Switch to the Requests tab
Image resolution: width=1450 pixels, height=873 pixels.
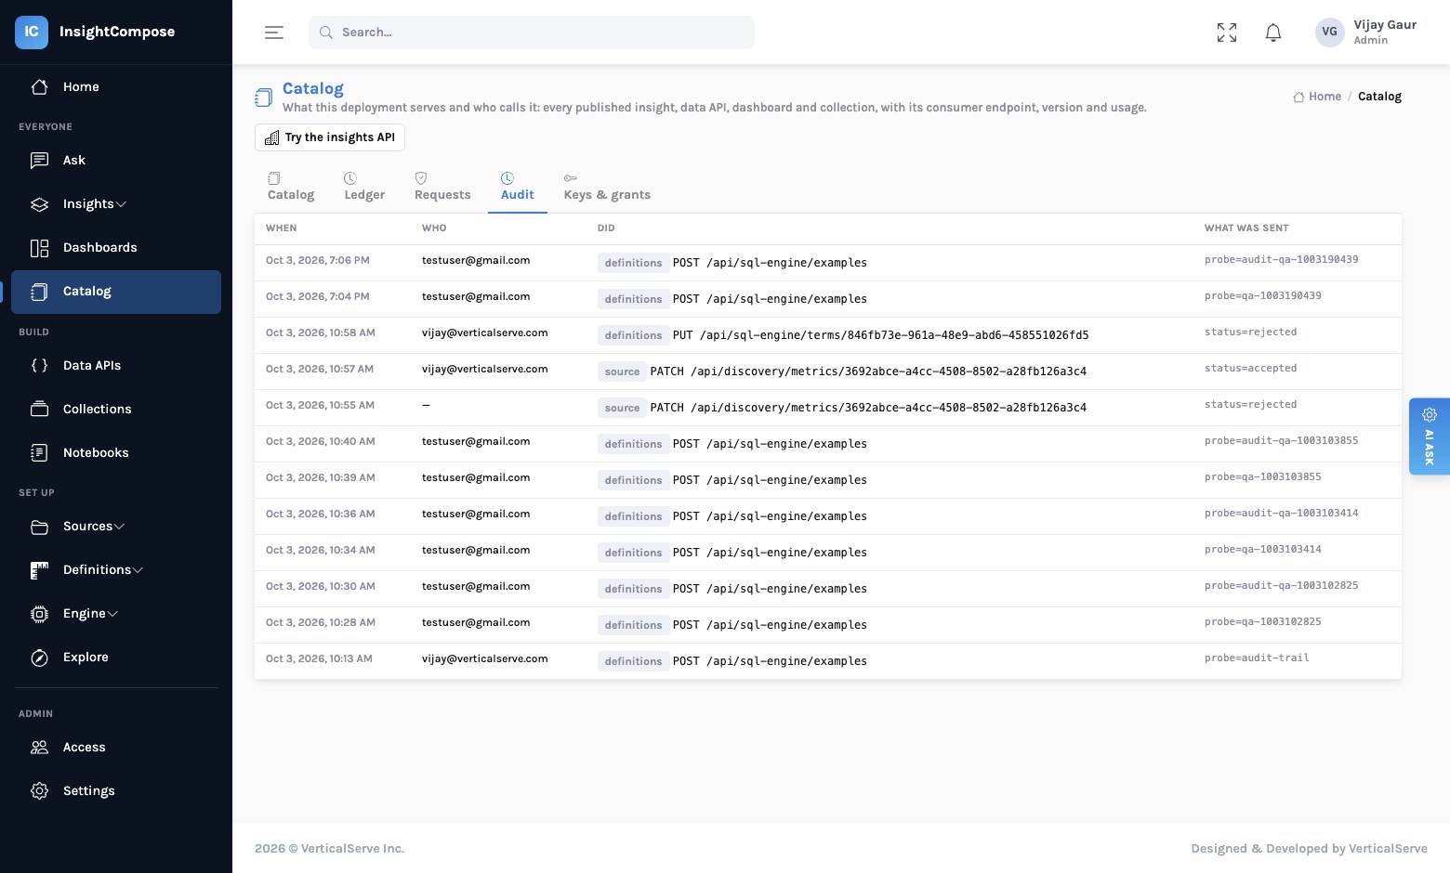[x=442, y=187]
